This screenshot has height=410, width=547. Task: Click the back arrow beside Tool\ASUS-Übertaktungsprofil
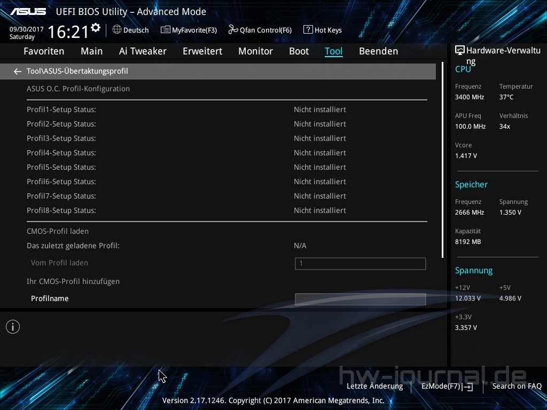tap(18, 72)
